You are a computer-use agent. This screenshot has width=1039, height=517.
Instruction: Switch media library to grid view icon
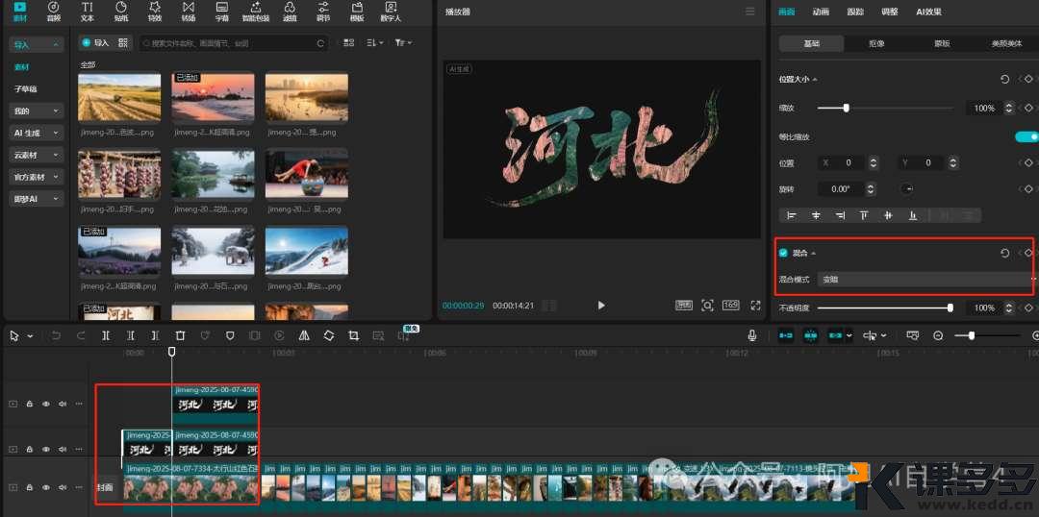[349, 42]
